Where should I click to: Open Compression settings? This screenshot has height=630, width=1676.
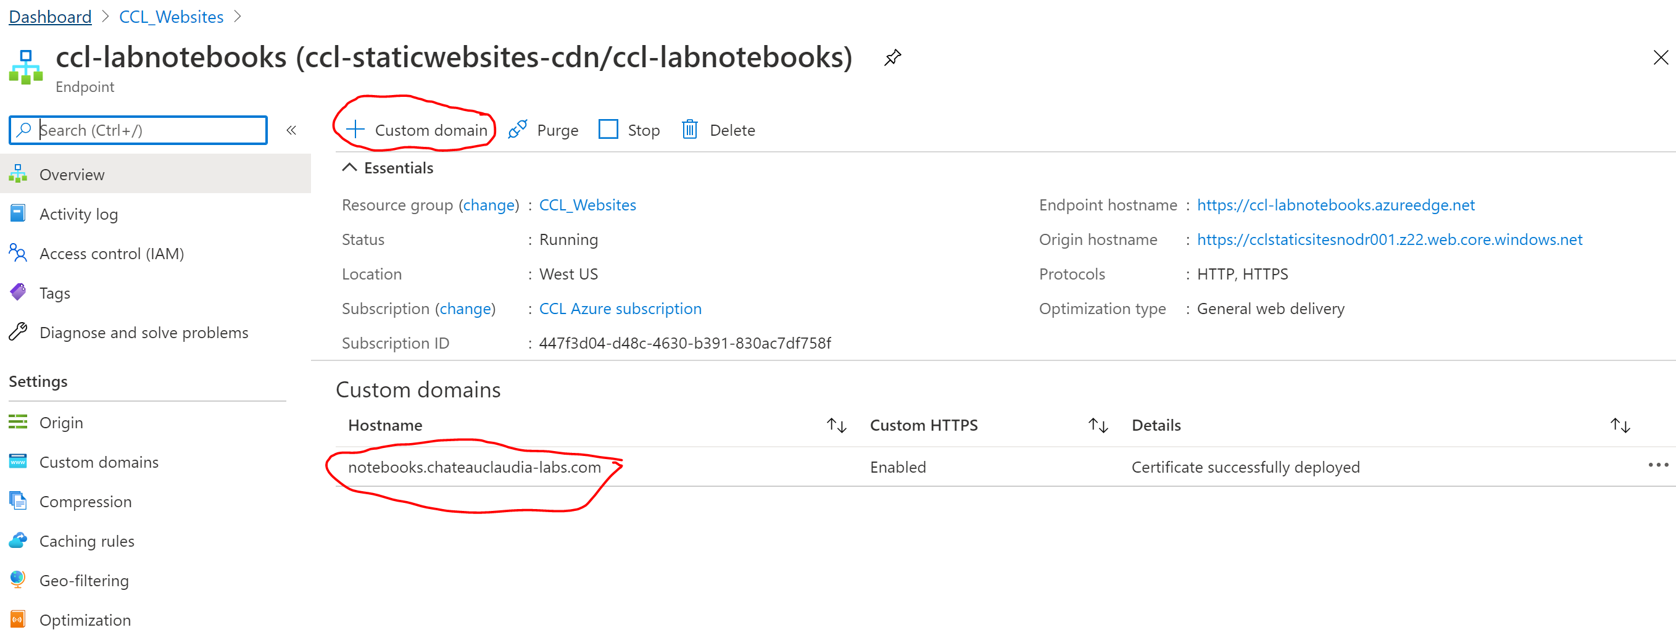pyautogui.click(x=85, y=502)
